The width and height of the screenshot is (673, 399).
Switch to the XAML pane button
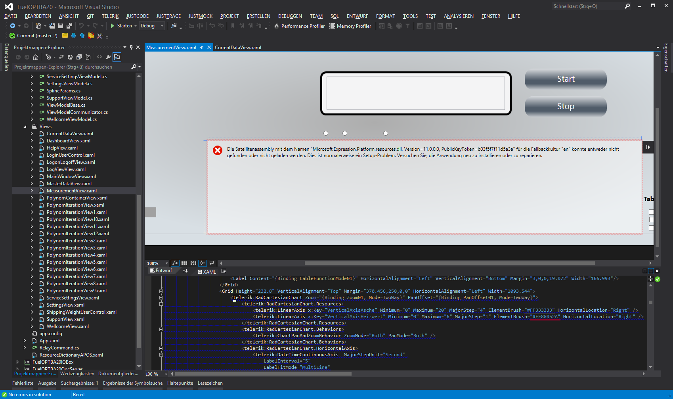(207, 272)
